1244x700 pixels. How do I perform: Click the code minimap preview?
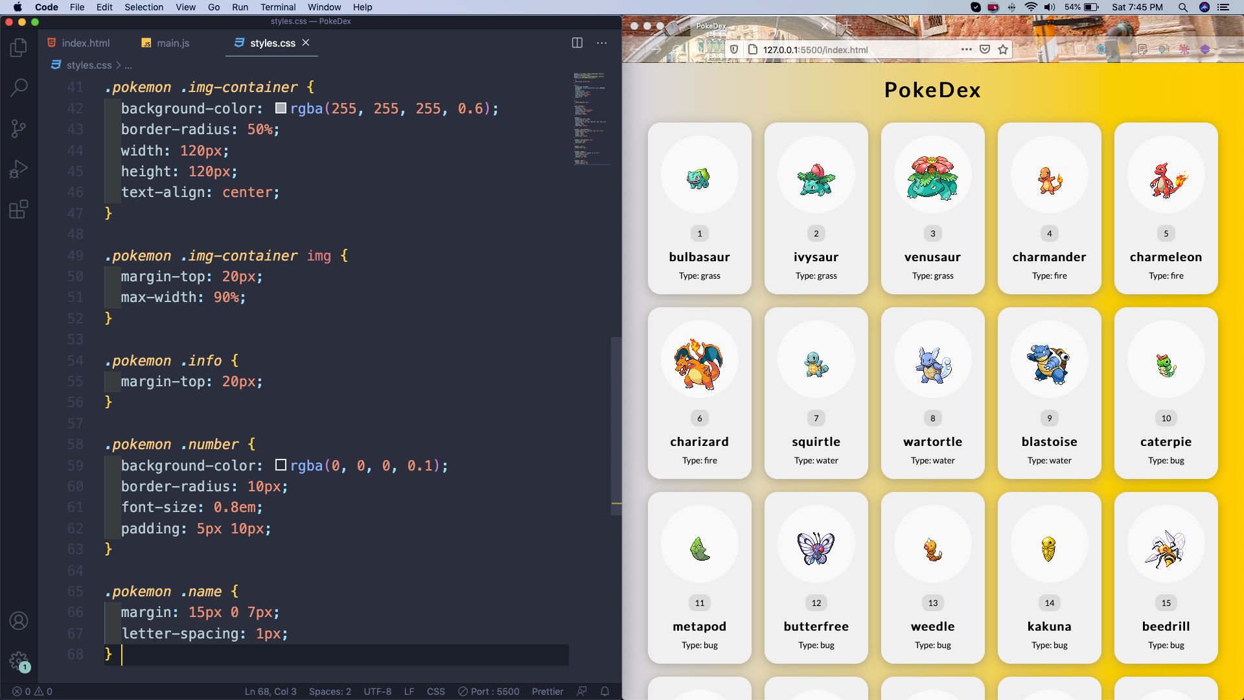coord(590,118)
